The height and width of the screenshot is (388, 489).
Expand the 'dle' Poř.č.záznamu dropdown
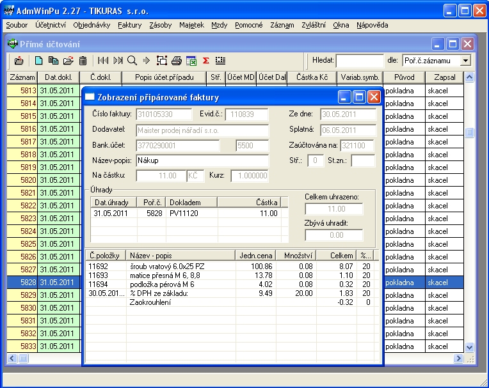tap(465, 61)
